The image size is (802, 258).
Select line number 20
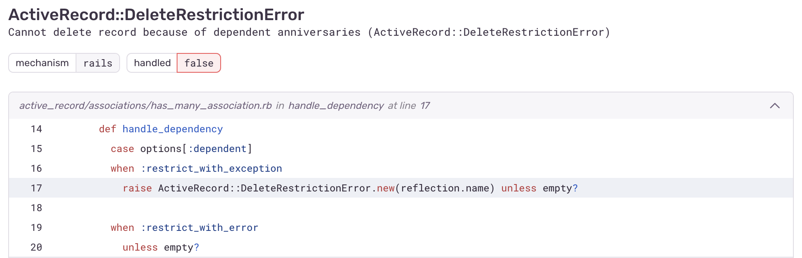37,247
